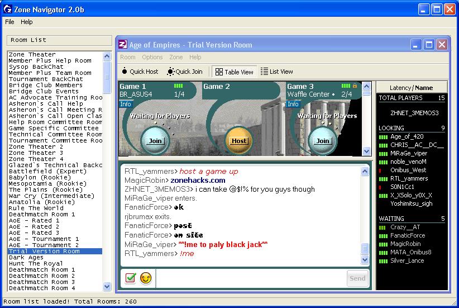Open the File menu in Zone Navigator
This screenshot has width=459, height=308.
click(9, 22)
